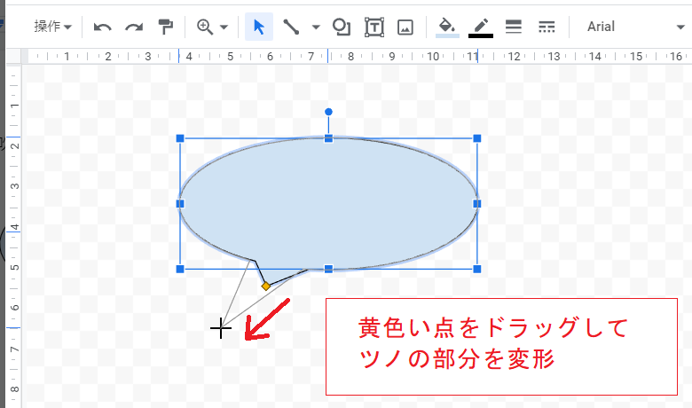Open the border weight options
This screenshot has width=692, height=408.
click(514, 27)
